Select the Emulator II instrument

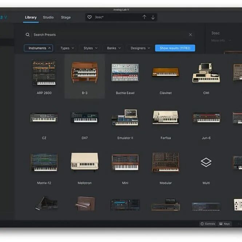pos(125,123)
